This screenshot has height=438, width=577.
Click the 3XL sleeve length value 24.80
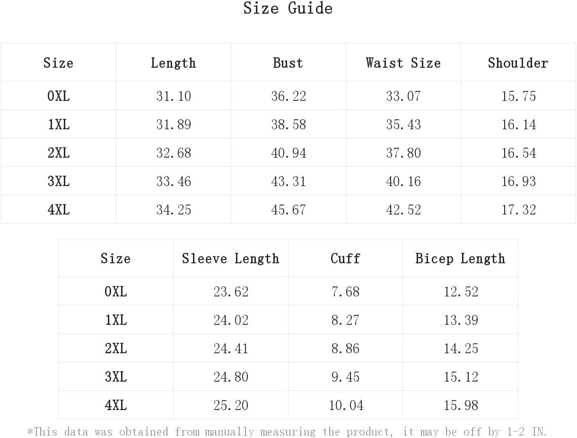click(x=231, y=377)
